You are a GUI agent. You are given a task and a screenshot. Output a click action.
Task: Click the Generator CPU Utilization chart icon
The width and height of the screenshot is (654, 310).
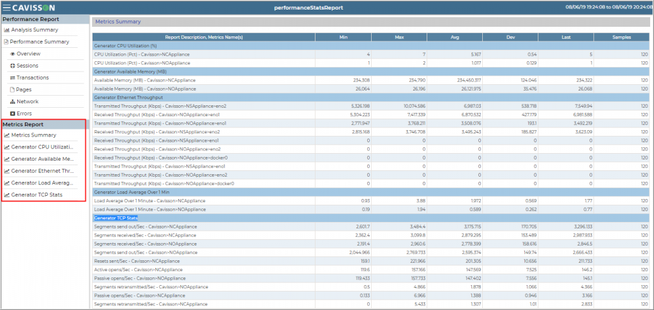[6, 147]
